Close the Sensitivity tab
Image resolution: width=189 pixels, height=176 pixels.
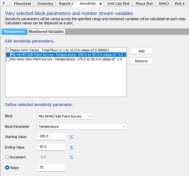(100, 4)
